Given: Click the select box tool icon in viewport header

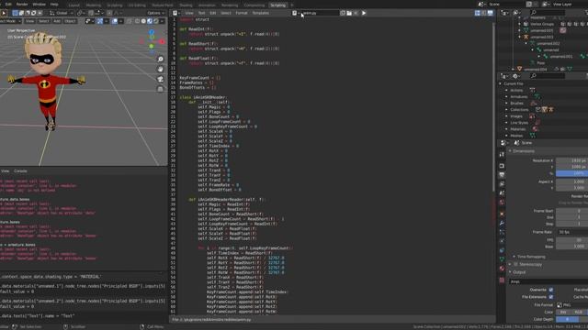Looking at the screenshot, I should (15, 13).
